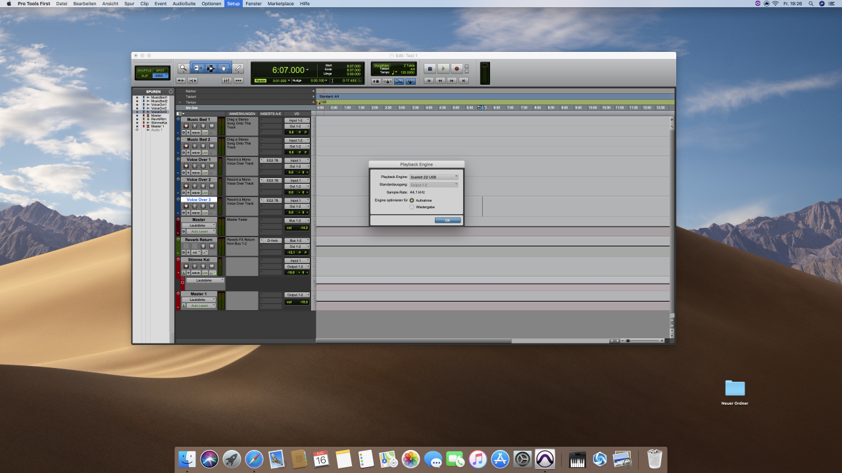Select the Trimmer tool in the toolbar
The image size is (842, 473).
197,68
